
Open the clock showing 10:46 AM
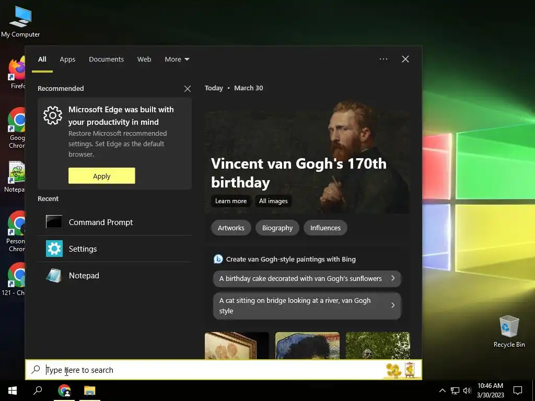point(490,391)
